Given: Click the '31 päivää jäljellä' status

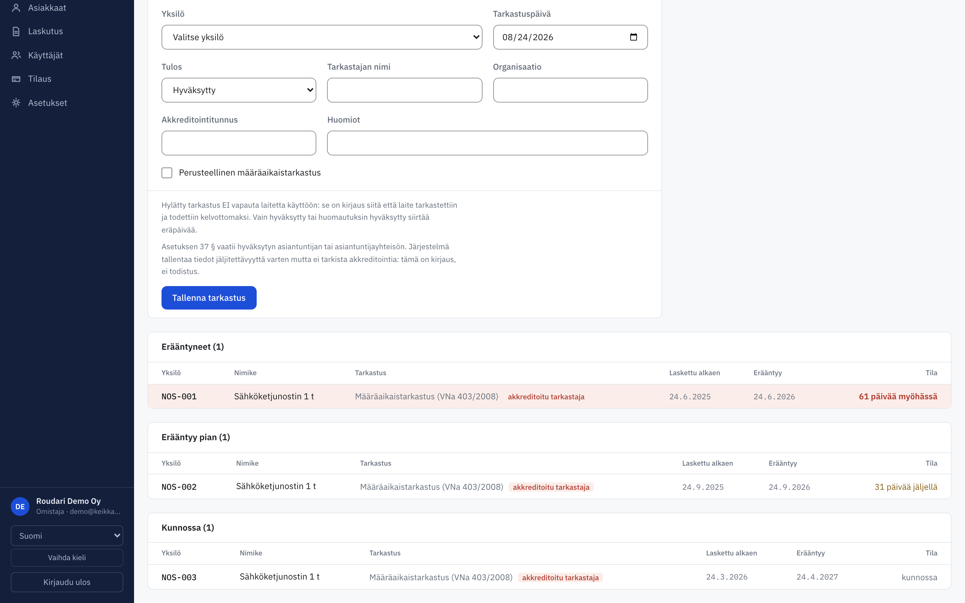Looking at the screenshot, I should click(906, 487).
